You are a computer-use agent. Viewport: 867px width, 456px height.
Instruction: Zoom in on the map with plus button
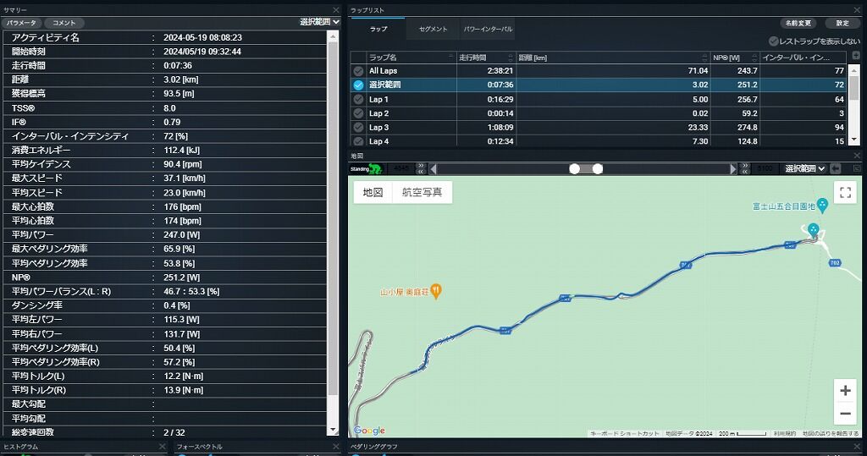(845, 391)
